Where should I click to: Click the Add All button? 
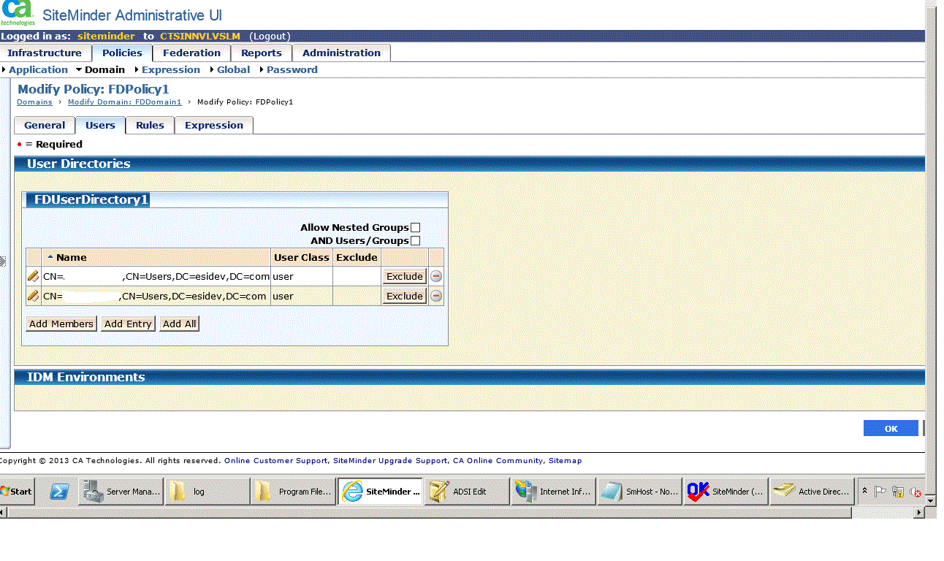179,324
